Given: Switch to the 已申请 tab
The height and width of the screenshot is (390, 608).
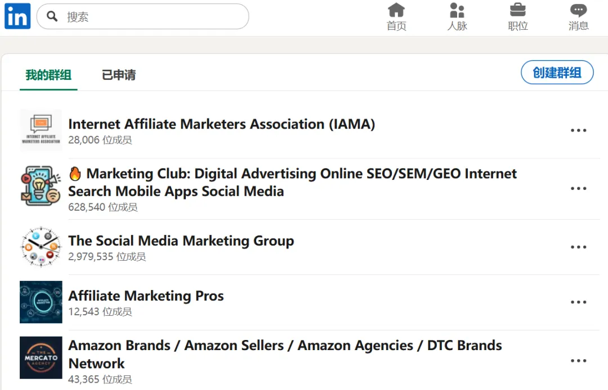Looking at the screenshot, I should tap(118, 75).
